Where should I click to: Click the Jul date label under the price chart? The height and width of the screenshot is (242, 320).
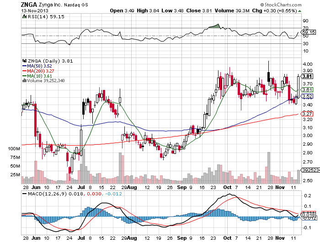81,187
